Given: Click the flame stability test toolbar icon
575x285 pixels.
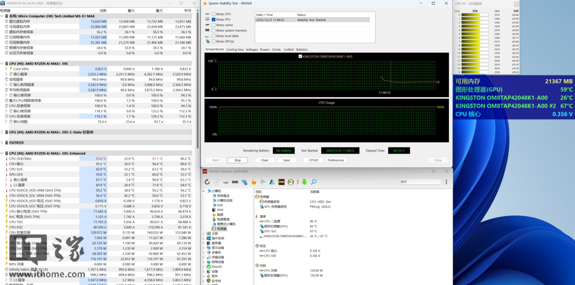Looking at the screenshot, I should (x=254, y=182).
